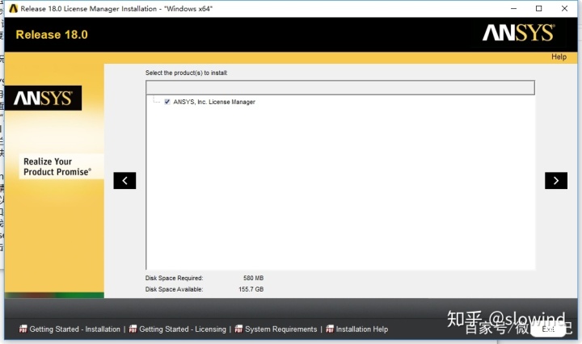Select ANSYS, Inc. License Manager tree row text
Image resolution: width=582 pixels, height=344 pixels.
[x=214, y=102]
